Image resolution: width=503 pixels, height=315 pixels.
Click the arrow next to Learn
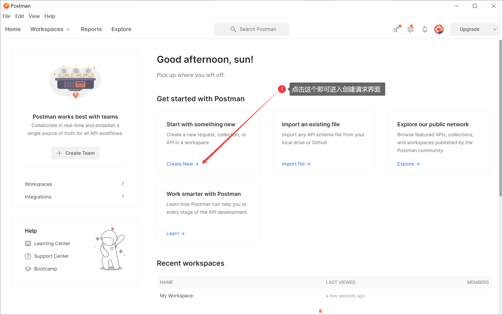click(x=183, y=234)
